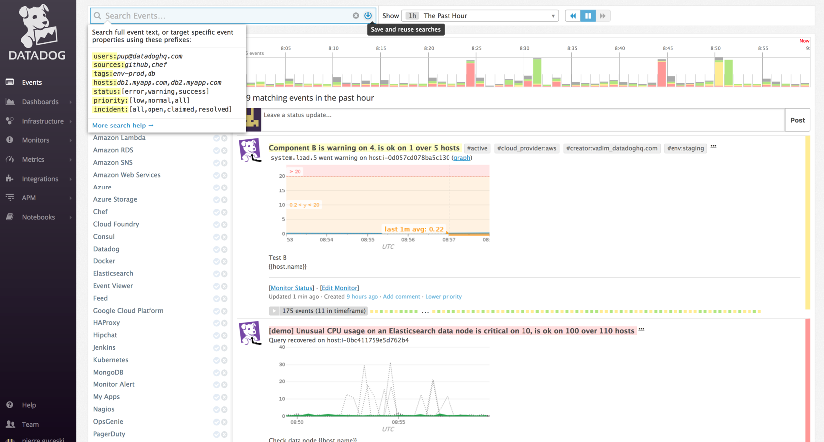Clear the search events field
The image size is (824, 442).
click(x=356, y=16)
